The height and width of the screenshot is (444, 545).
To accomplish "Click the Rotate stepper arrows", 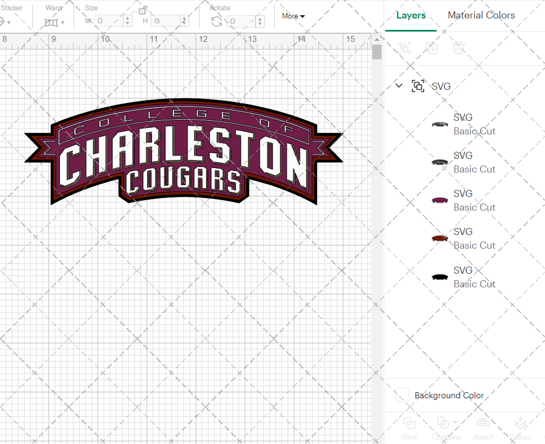I will [x=260, y=21].
